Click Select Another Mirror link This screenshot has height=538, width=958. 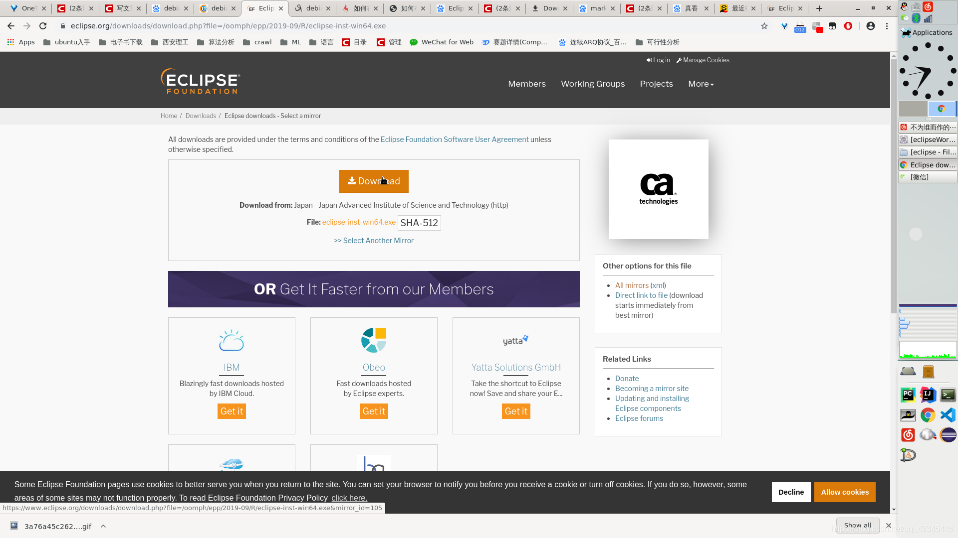click(374, 241)
